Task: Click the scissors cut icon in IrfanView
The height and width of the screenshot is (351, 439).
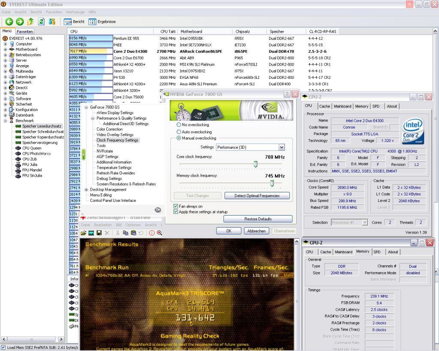Action: click(117, 233)
